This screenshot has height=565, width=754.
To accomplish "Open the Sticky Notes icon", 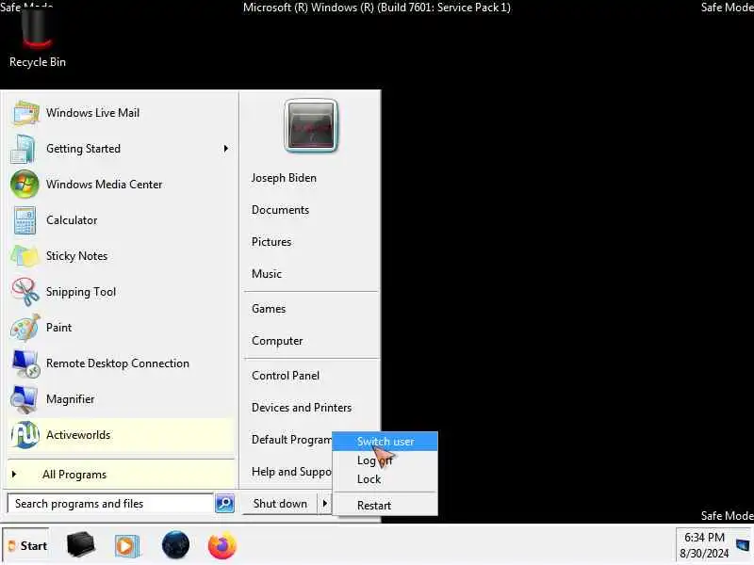I will (x=25, y=256).
